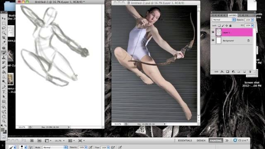Open the layer blend mode dropdown
The height and width of the screenshot is (149, 265).
[x=224, y=20]
